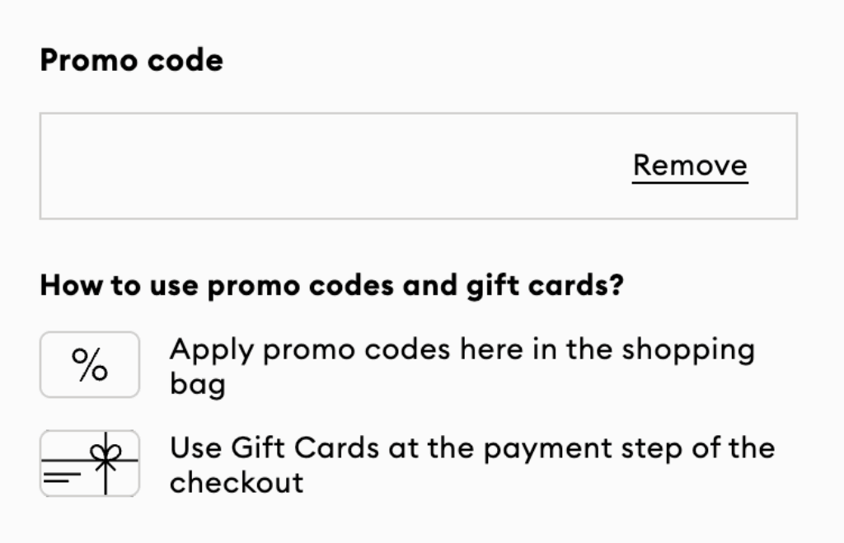Click "Use Gift Cards at the payment step" text
The image size is (844, 543).
pyautogui.click(x=472, y=465)
